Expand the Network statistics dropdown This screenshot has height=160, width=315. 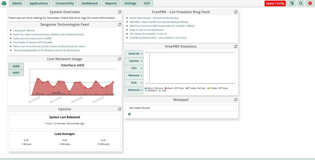coord(134,90)
